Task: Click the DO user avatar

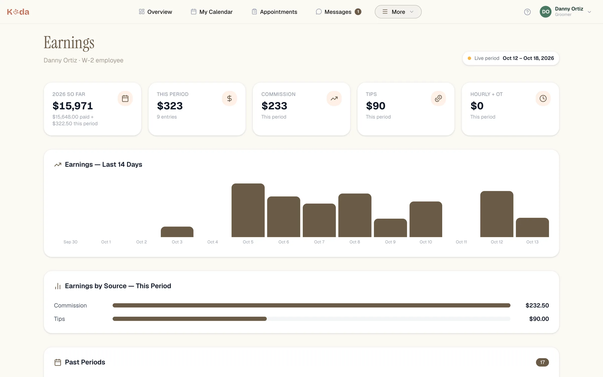Action: 545,12
